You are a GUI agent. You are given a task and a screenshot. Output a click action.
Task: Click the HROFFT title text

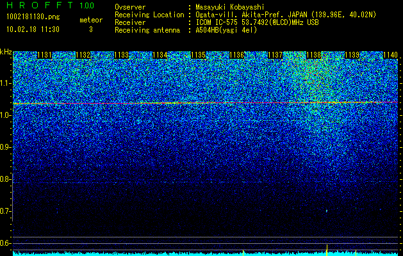40,5
